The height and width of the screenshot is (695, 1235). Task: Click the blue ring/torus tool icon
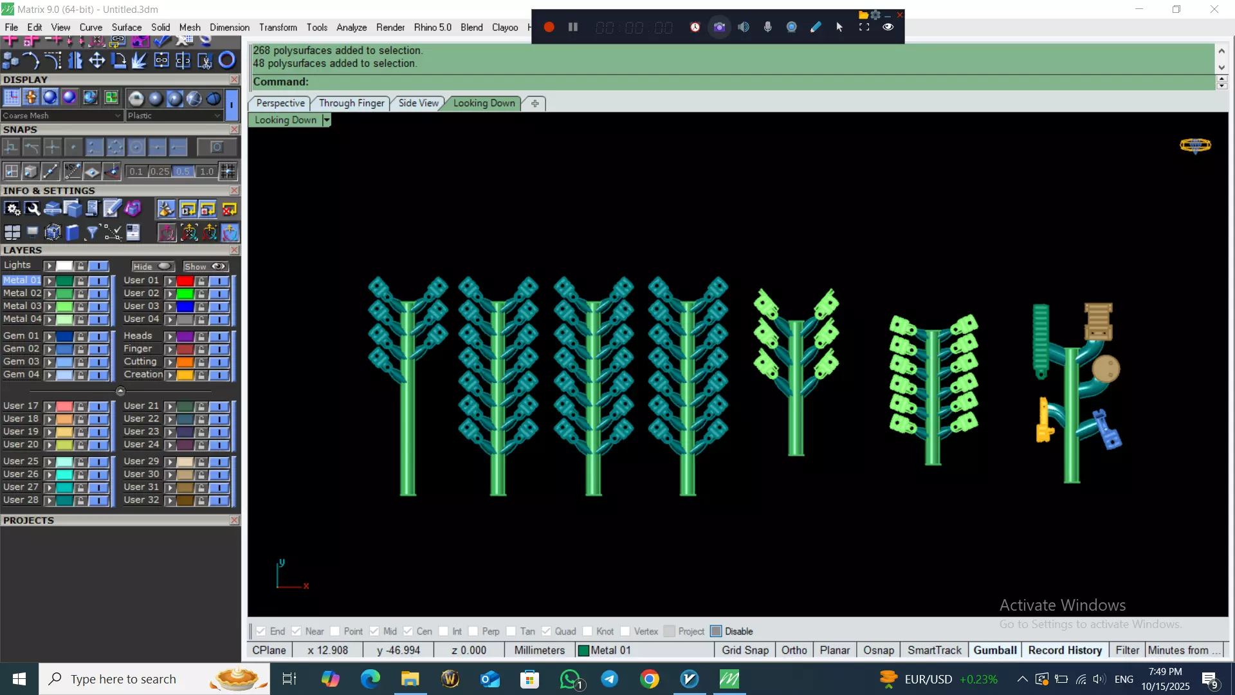tap(226, 60)
